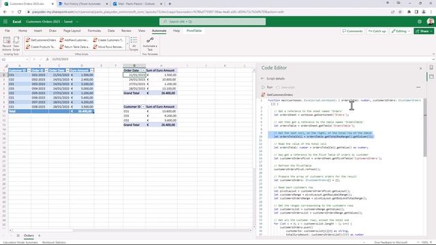Click in the Excel search box
Screen dimensions: 436x245
213,21
